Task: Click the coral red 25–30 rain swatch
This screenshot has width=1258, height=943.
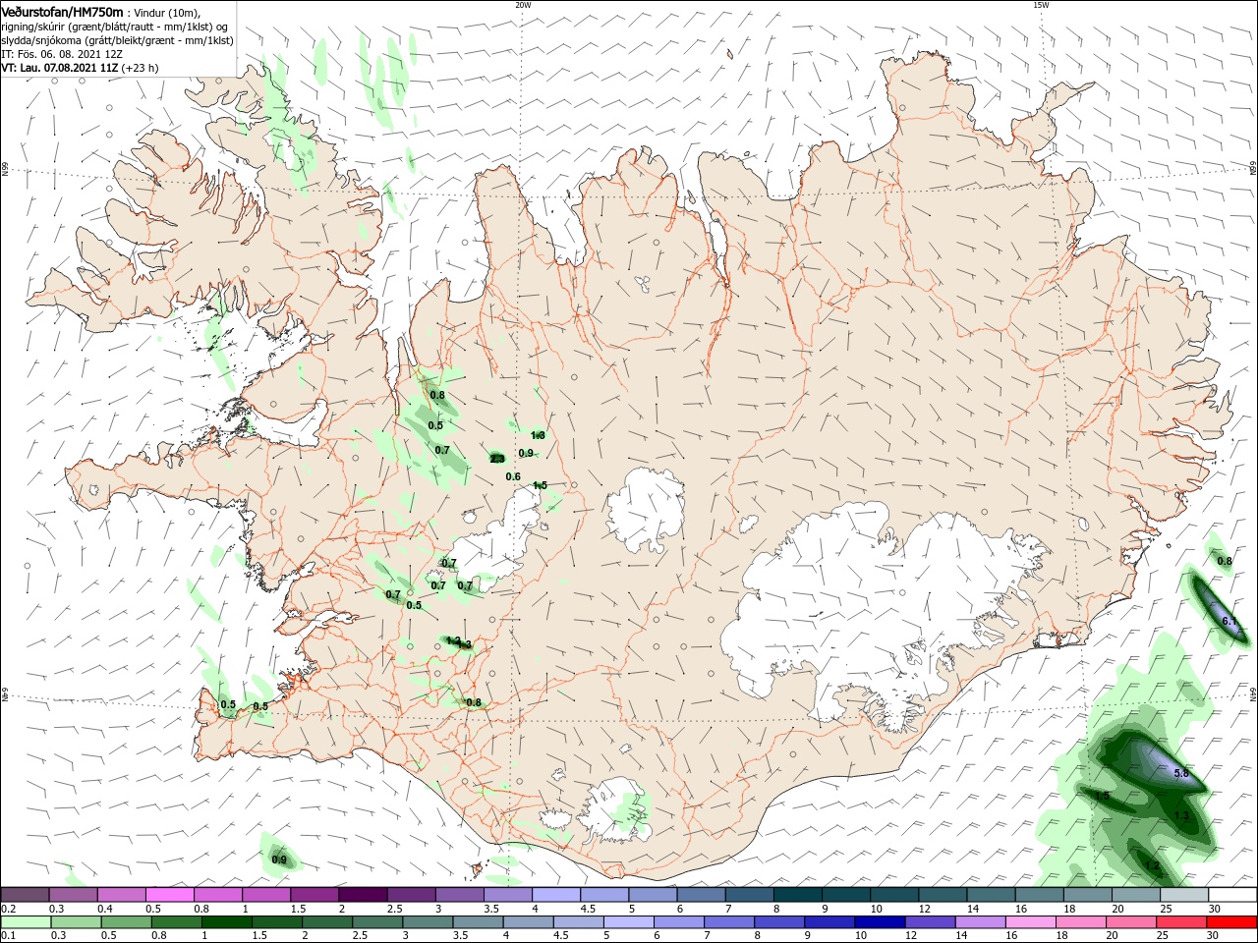Action: coord(1183,922)
